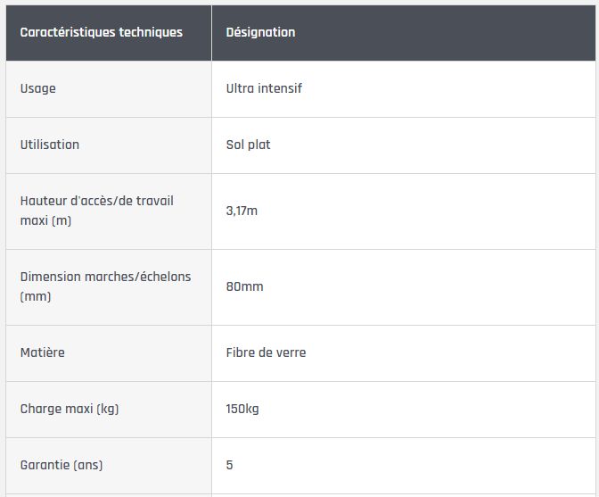Click the "Charge maxi (kg)" label
599x497 pixels.
tap(70, 409)
